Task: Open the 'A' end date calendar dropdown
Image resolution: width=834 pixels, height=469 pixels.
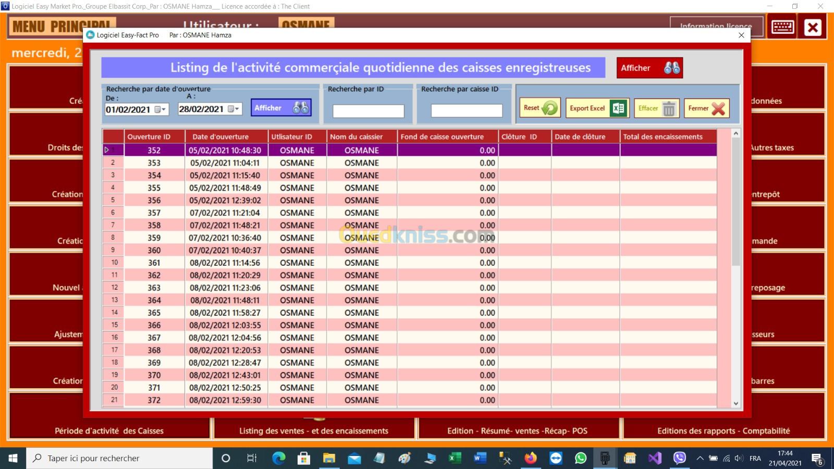Action: (x=237, y=109)
